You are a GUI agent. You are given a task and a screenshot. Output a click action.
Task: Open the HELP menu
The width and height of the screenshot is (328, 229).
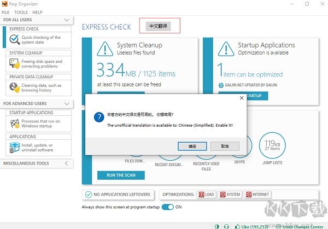pyautogui.click(x=37, y=13)
